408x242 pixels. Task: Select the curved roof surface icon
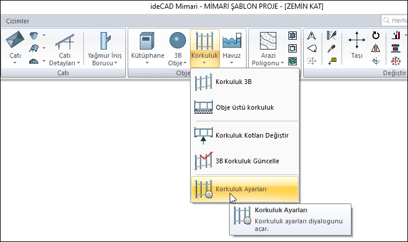(34, 48)
